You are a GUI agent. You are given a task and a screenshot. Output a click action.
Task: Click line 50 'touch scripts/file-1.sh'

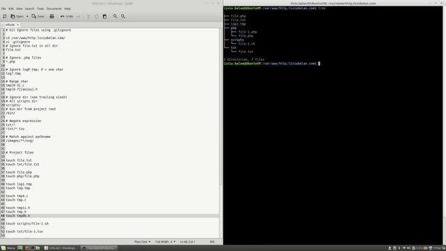click(27, 224)
